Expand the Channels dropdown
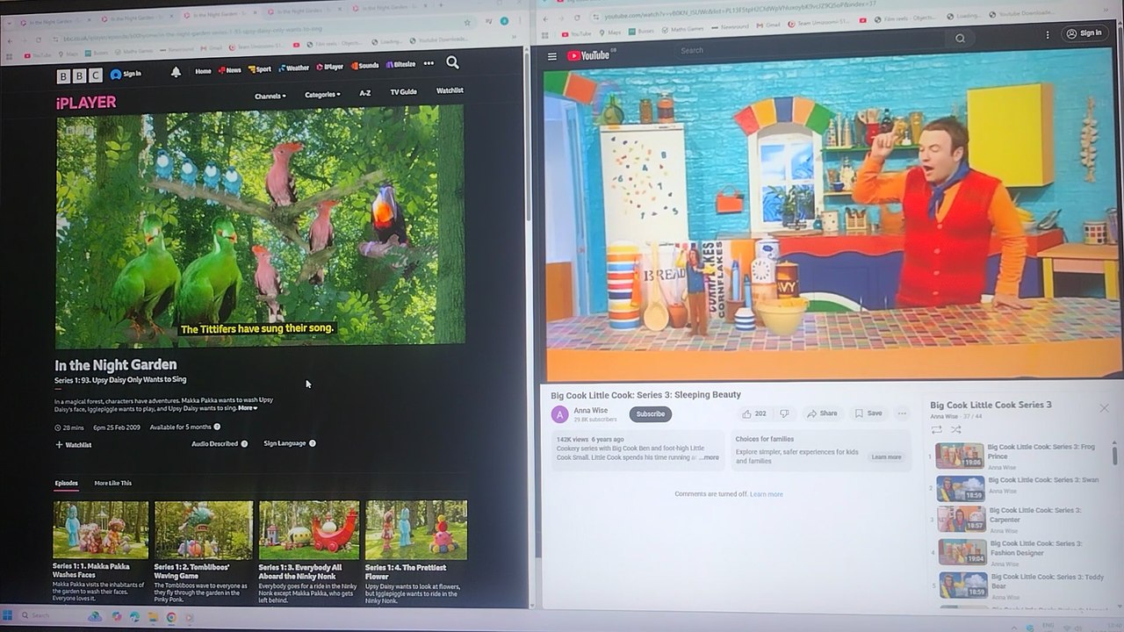This screenshot has width=1124, height=632. pyautogui.click(x=270, y=96)
